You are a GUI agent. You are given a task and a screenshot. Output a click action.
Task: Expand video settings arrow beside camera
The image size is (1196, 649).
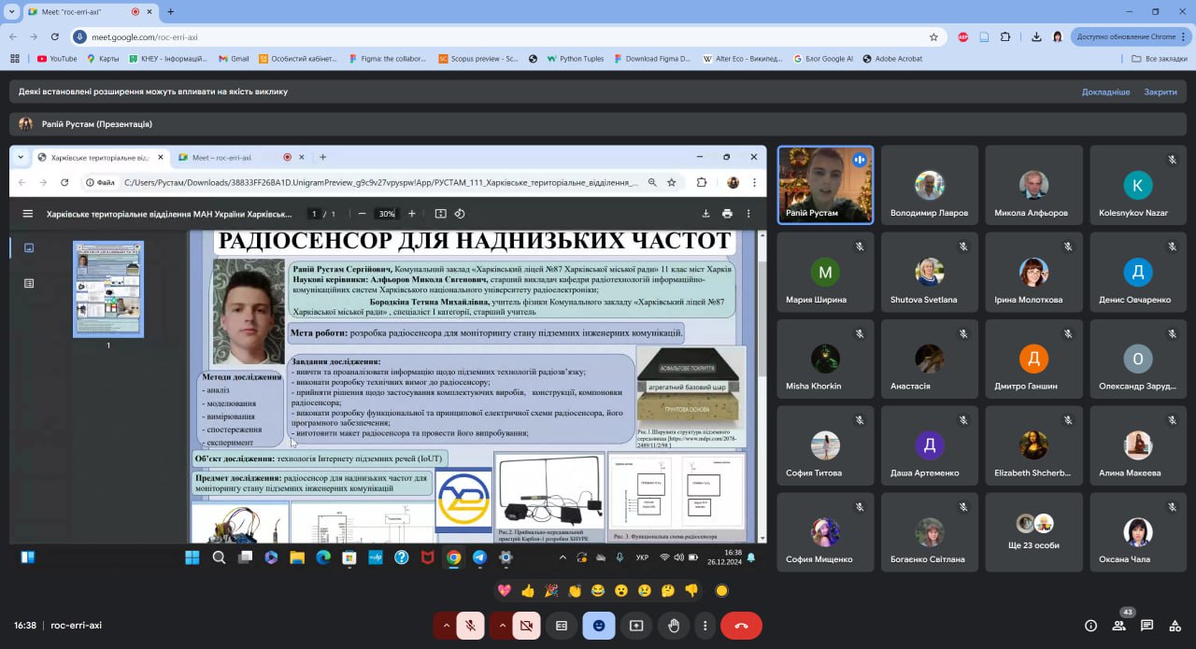501,626
